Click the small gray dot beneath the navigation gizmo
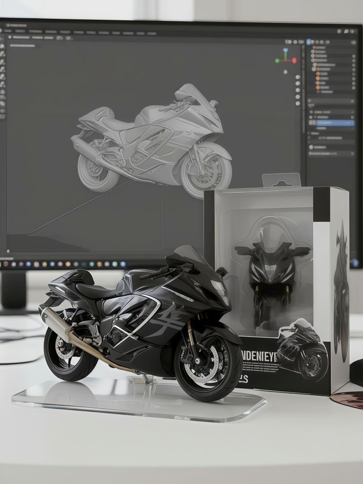This screenshot has height=484, width=363. tap(286, 72)
